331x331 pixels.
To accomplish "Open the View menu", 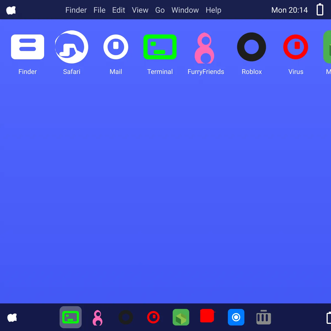I will pyautogui.click(x=140, y=10).
